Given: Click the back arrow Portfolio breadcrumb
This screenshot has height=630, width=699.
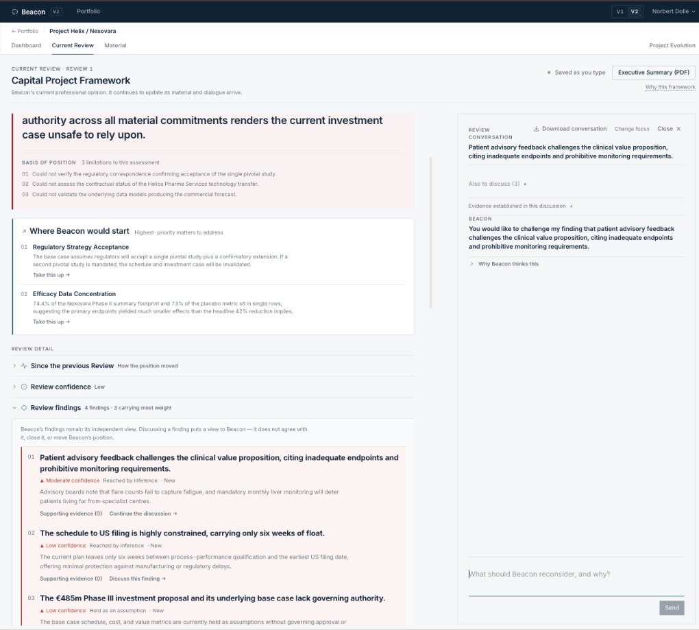Looking at the screenshot, I should click(x=25, y=32).
